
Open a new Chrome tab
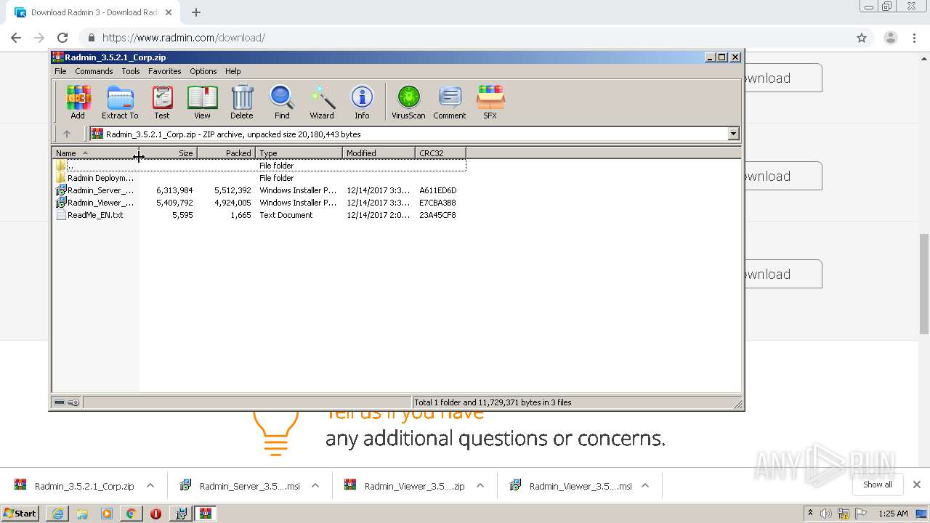pos(196,12)
